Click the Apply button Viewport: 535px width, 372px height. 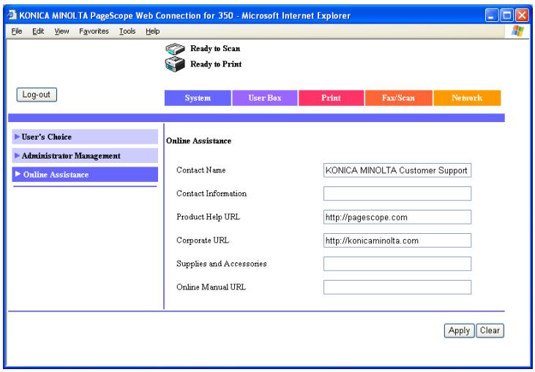(460, 330)
